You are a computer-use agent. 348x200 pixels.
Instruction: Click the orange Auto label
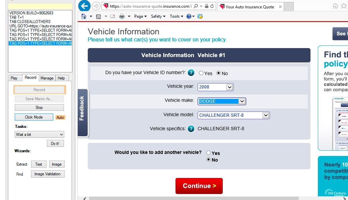click(x=60, y=118)
